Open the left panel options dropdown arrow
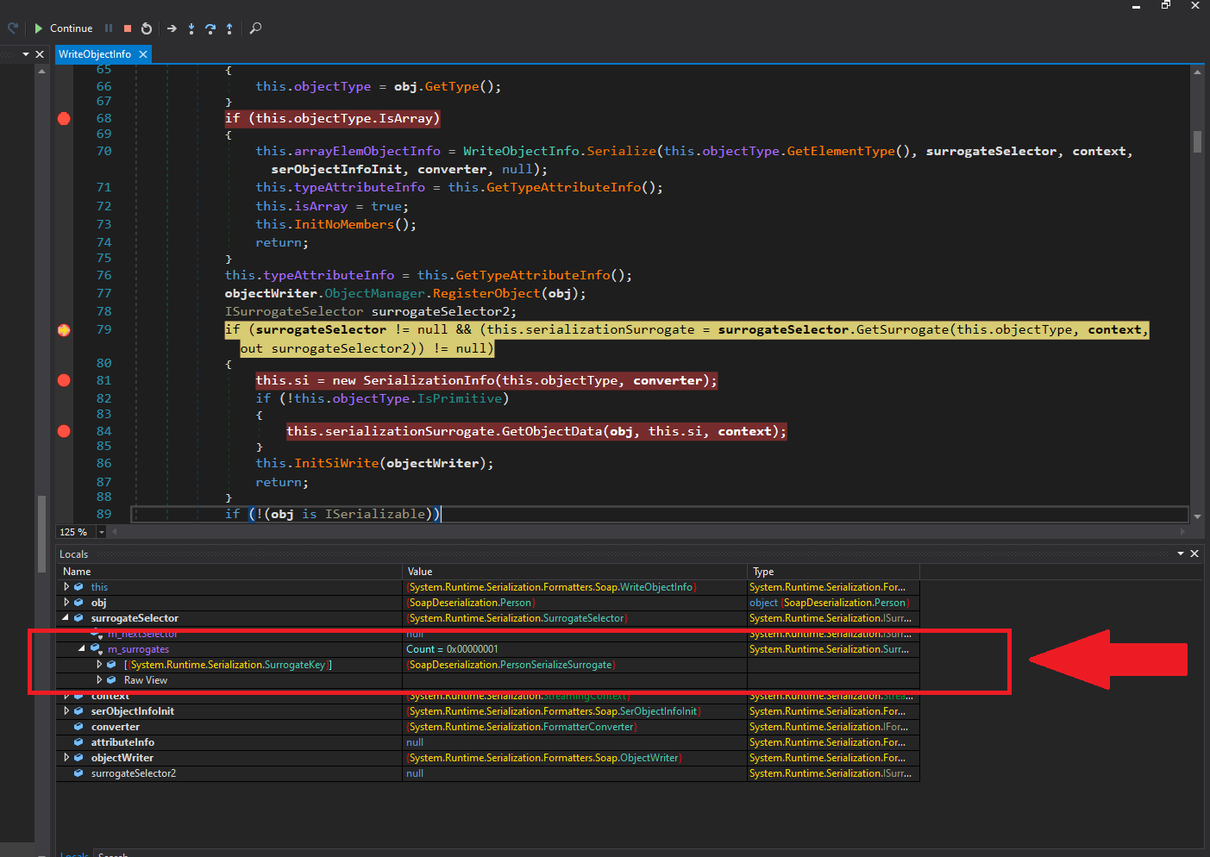Viewport: 1210px width, 857px height. click(26, 54)
